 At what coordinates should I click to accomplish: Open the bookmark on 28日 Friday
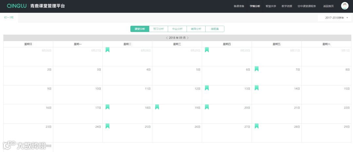pos(257,126)
